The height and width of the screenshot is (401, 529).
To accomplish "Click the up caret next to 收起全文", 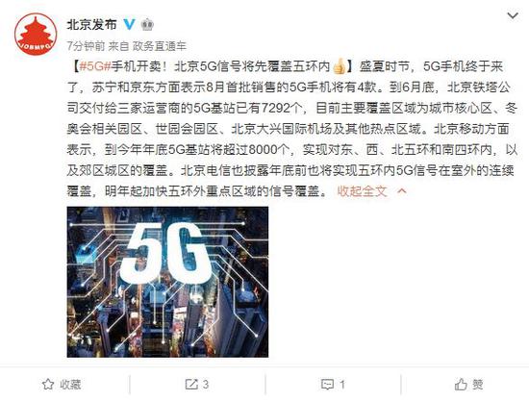I will [402, 191].
